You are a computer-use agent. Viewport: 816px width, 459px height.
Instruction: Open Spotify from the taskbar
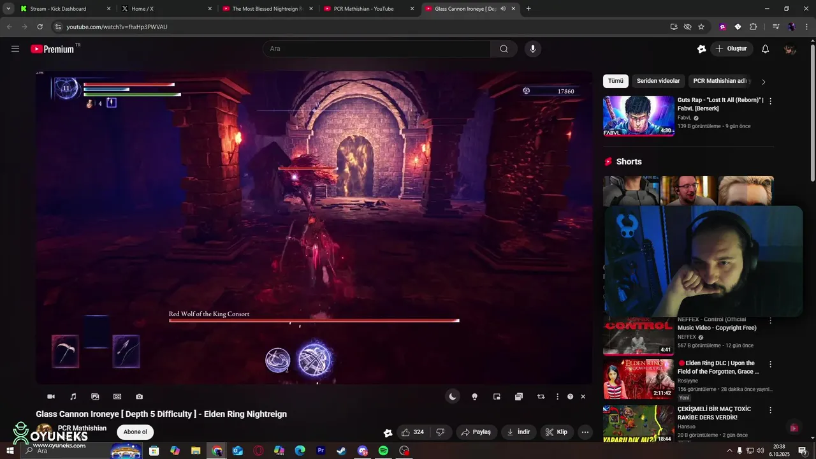[x=383, y=451]
